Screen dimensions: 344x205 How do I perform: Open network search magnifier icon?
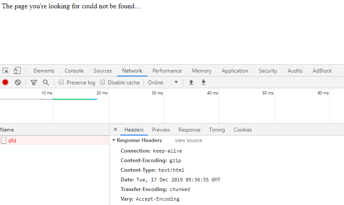point(46,82)
